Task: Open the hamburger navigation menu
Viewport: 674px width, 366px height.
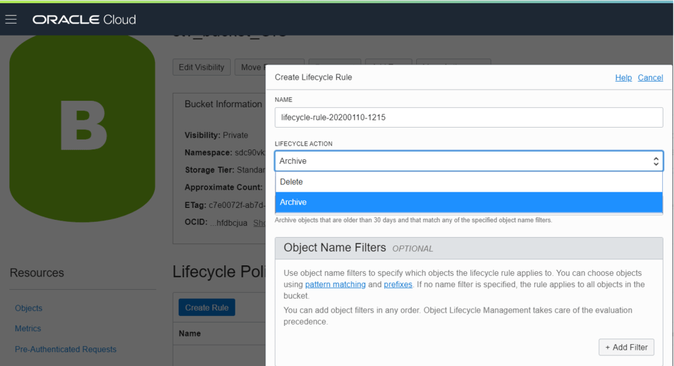Action: (11, 19)
